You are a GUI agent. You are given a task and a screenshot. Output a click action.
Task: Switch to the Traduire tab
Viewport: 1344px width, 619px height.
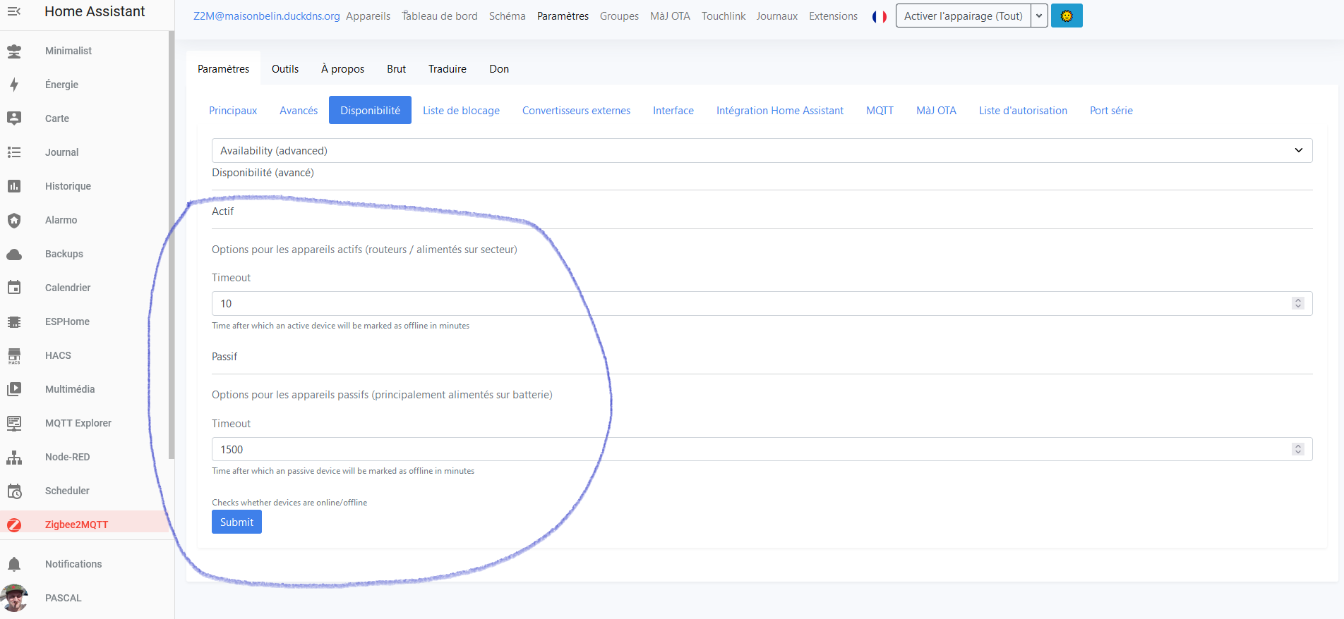point(448,68)
